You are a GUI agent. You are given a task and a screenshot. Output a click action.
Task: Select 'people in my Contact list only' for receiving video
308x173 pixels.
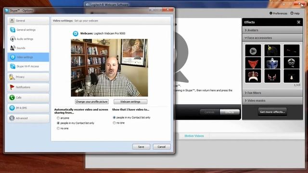[58, 123]
